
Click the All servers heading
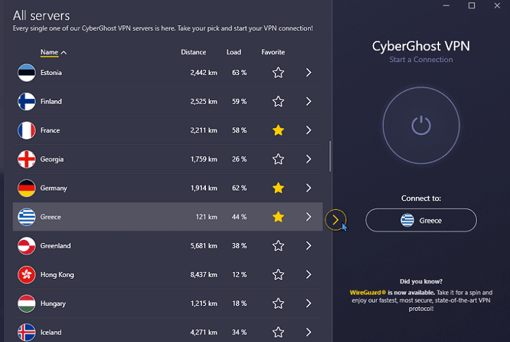point(42,16)
